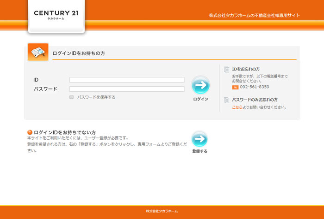Click the ログイン text label under the arrow
The height and width of the screenshot is (219, 324).
200,99
